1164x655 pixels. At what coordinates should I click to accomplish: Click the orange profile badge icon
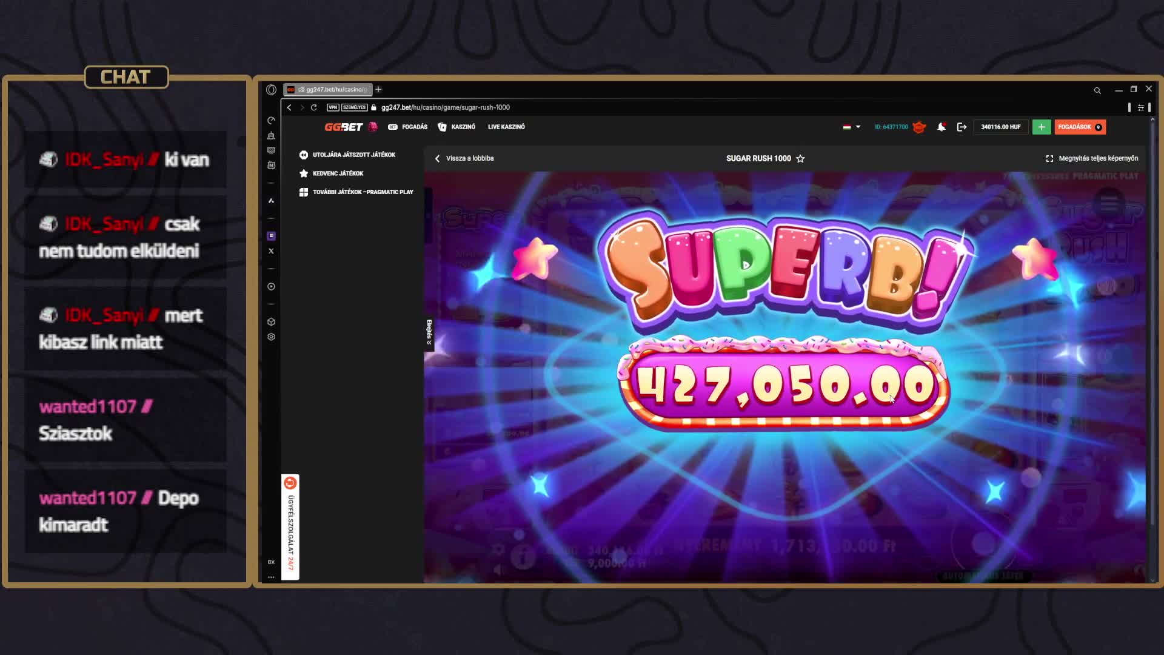click(919, 127)
